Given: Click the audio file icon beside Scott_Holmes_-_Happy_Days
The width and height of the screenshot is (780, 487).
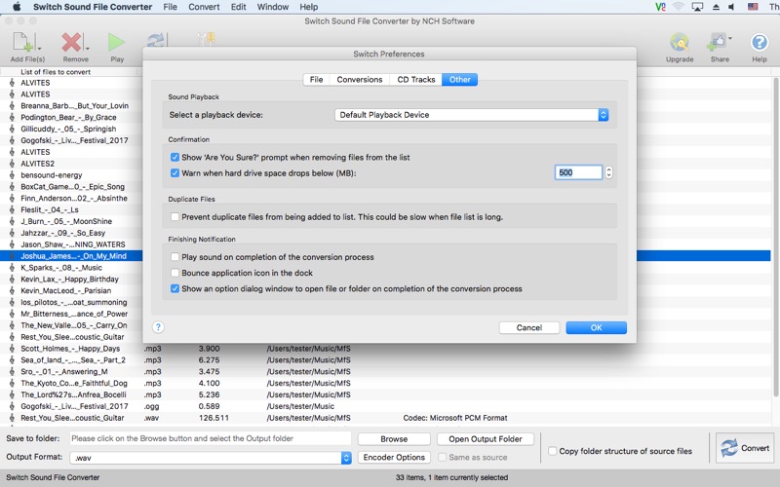Looking at the screenshot, I should (x=12, y=349).
